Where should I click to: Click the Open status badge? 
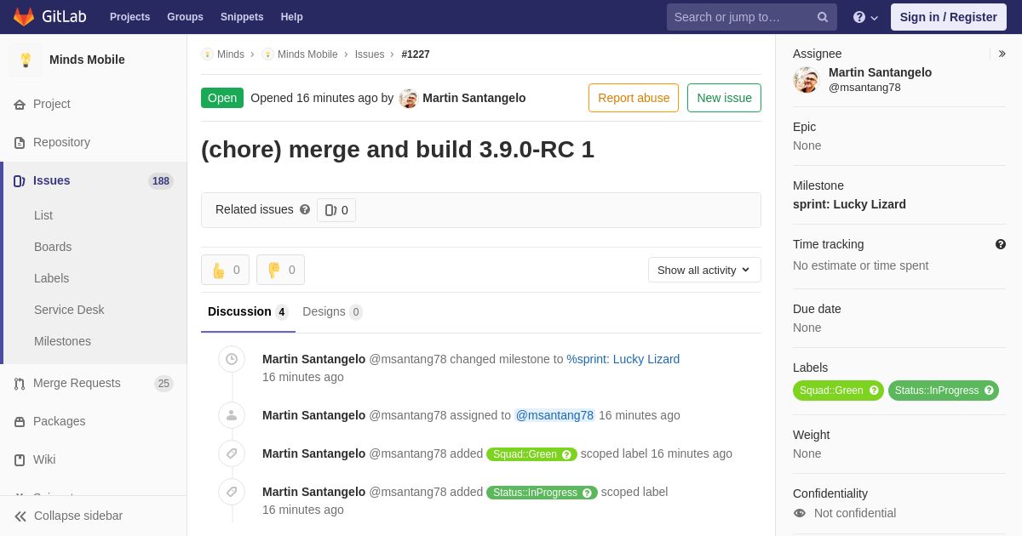(x=222, y=98)
